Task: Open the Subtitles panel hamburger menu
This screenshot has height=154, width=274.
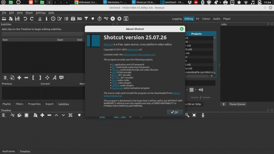Action: click(x=5, y=78)
